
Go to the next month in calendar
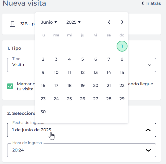[122, 22]
